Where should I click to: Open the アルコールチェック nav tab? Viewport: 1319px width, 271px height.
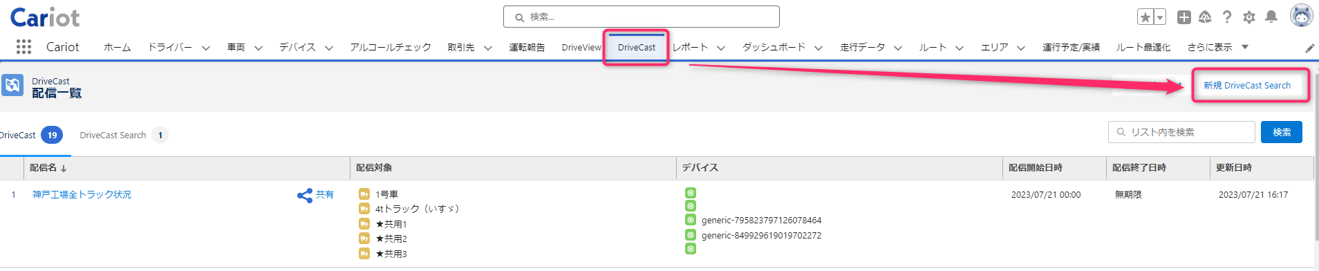click(391, 47)
